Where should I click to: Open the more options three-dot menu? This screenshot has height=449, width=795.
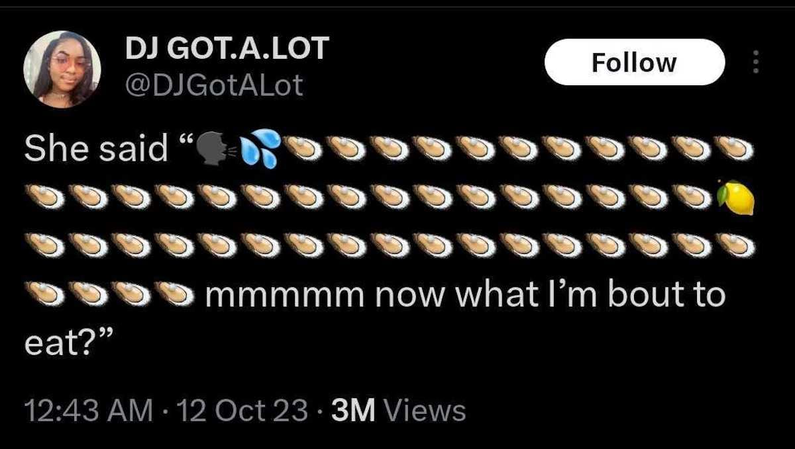tap(756, 62)
